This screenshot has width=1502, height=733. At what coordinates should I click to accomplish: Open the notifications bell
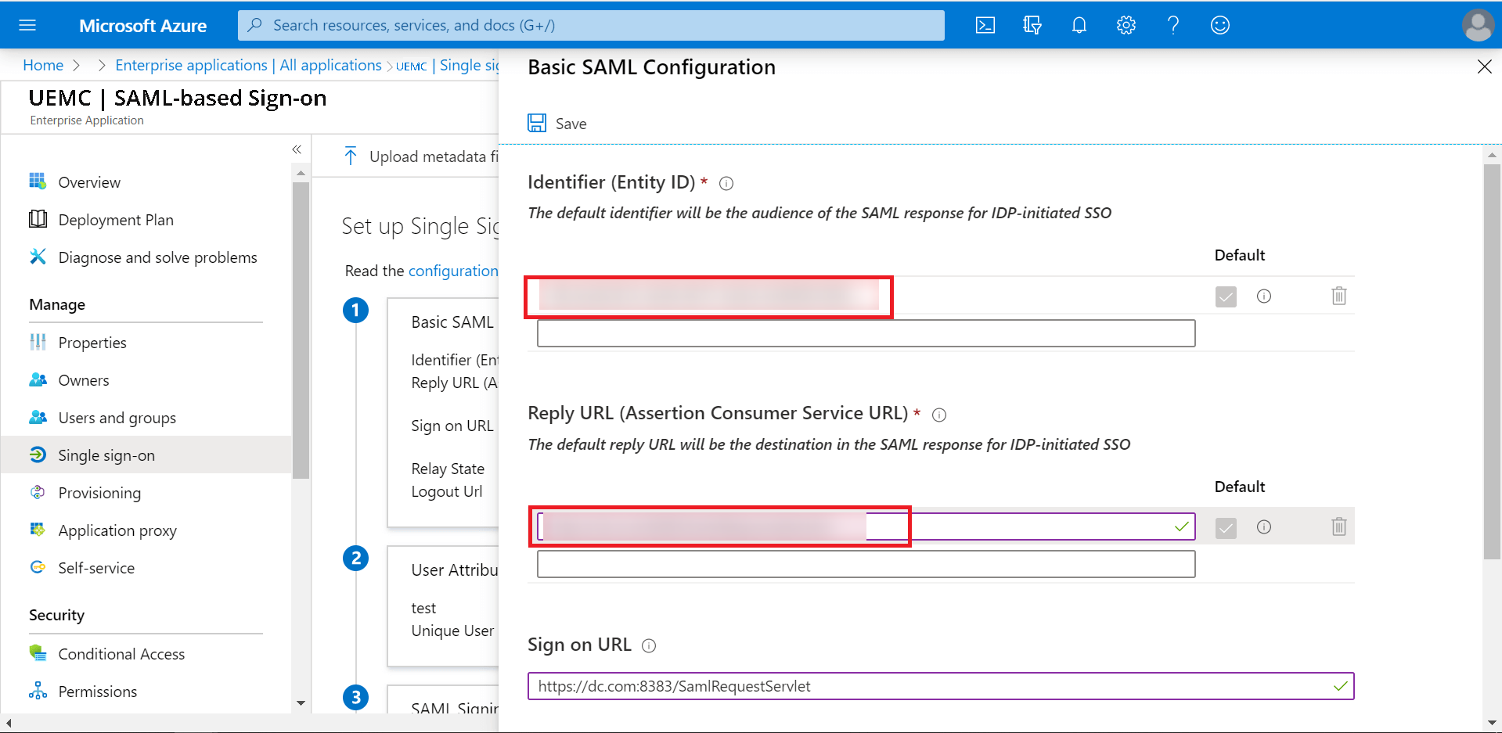(1079, 26)
